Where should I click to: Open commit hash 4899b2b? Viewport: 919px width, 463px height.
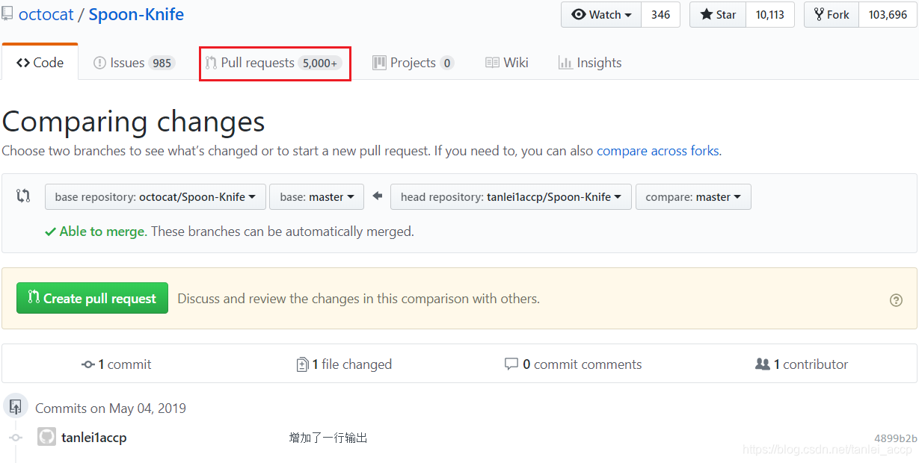pos(895,438)
